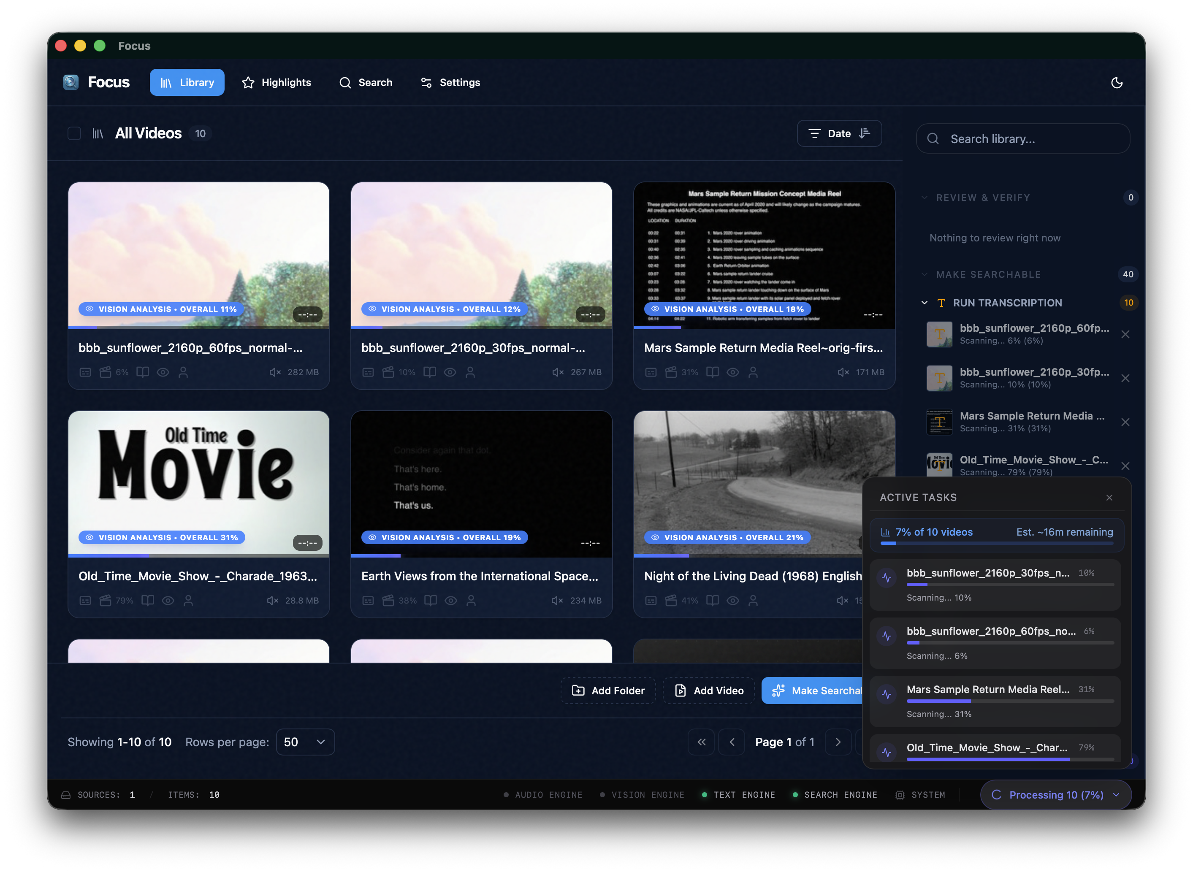Click the Add Video button
Viewport: 1193px width, 872px height.
click(x=709, y=691)
